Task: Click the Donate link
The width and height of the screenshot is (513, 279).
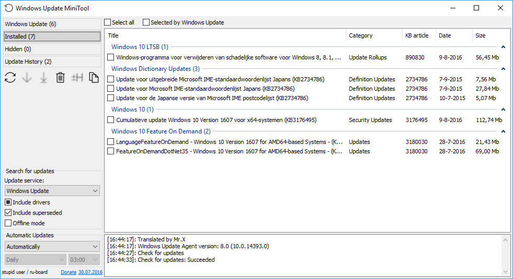Action: [x=69, y=272]
